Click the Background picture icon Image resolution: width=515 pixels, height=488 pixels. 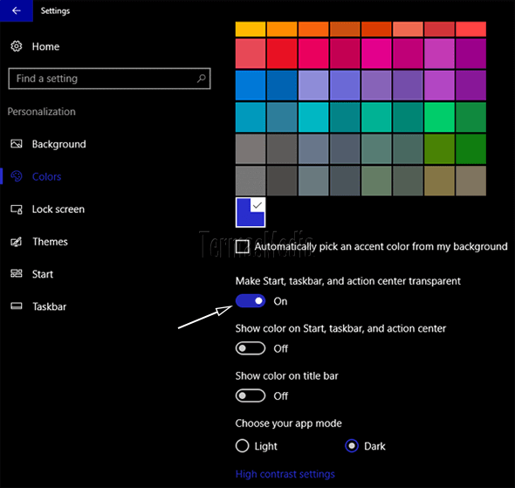[17, 144]
